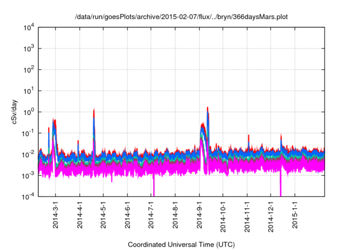
Task: Click the red spike peak in late April 2014
Action: (x=94, y=110)
